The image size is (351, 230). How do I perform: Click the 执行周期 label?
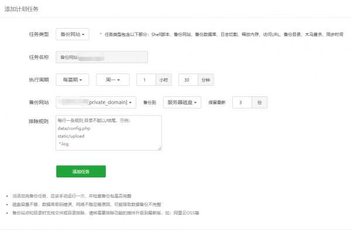(x=39, y=80)
